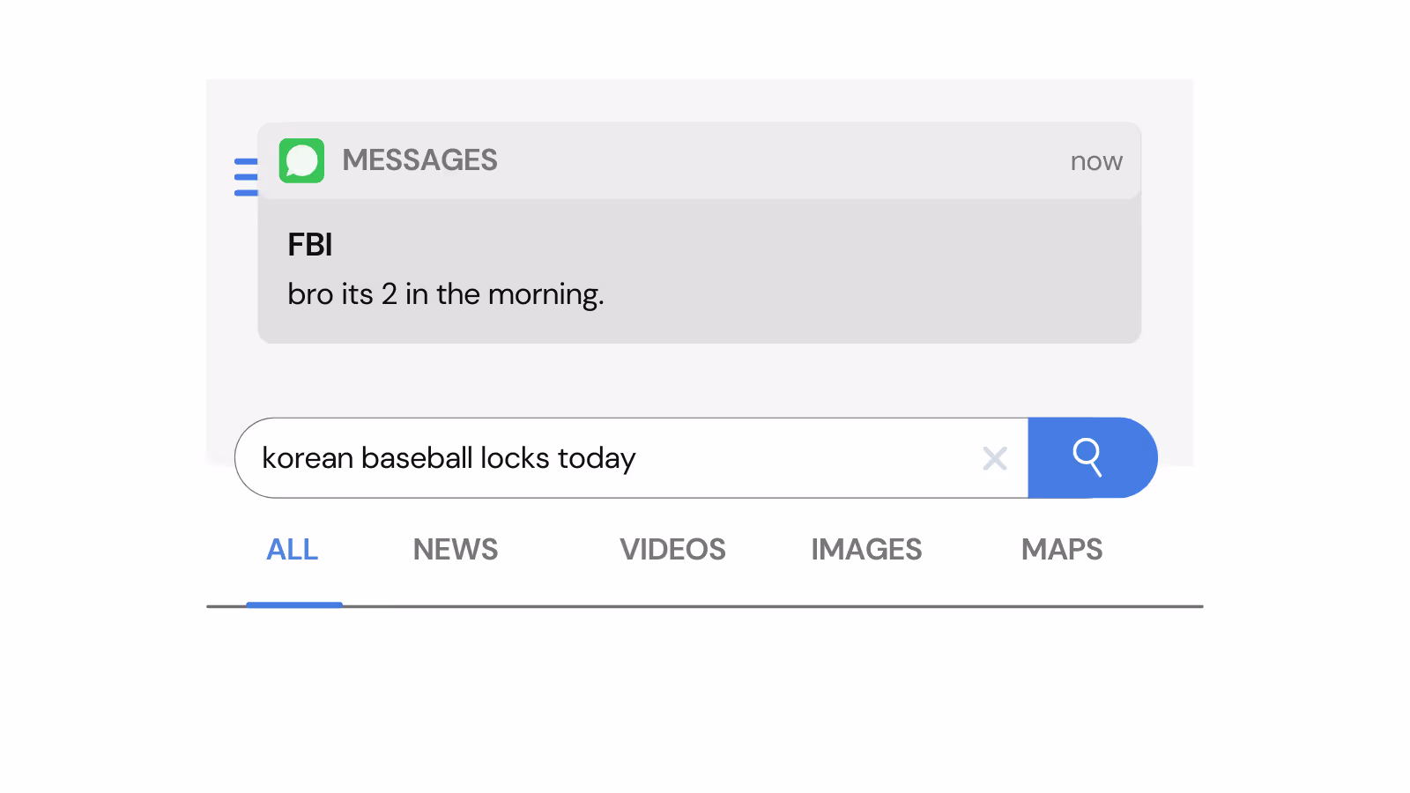Select the IMAGES tab
This screenshot has width=1410, height=793.
point(866,550)
